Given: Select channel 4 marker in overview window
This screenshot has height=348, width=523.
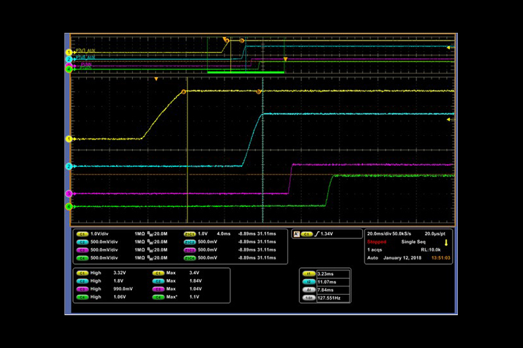Looking at the screenshot, I should (x=69, y=69).
